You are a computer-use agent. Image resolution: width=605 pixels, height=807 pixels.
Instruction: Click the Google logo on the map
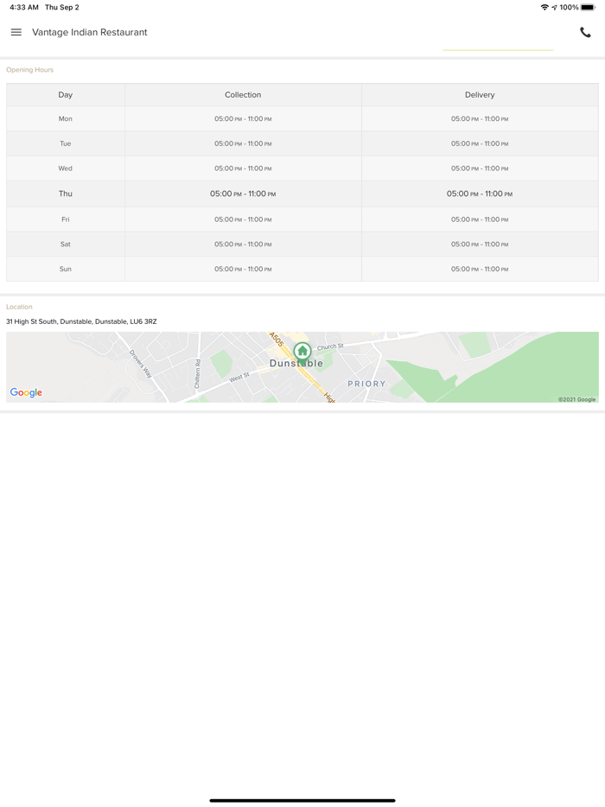click(x=26, y=392)
